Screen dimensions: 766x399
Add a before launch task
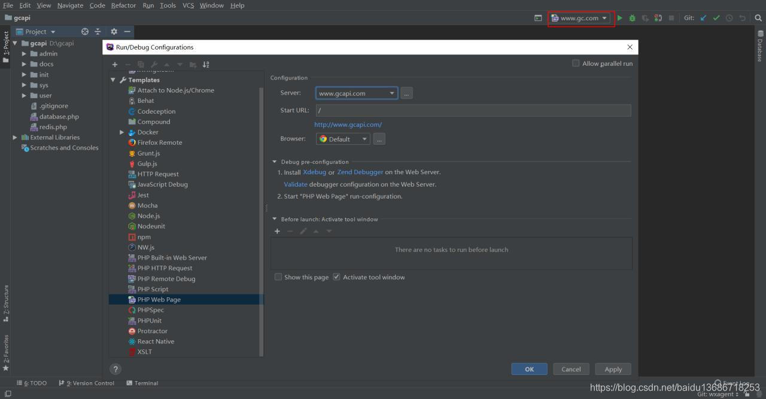pyautogui.click(x=277, y=231)
